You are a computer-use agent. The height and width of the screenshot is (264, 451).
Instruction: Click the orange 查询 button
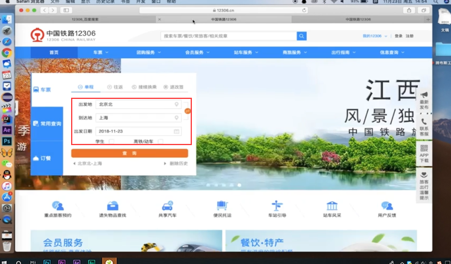click(x=130, y=153)
